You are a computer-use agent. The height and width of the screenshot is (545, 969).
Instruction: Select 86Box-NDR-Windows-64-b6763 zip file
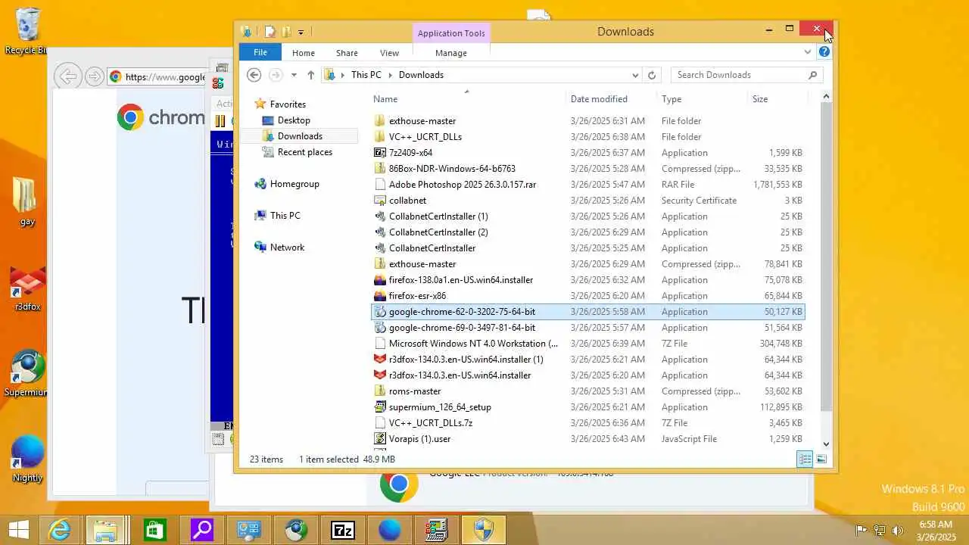(x=587, y=169)
